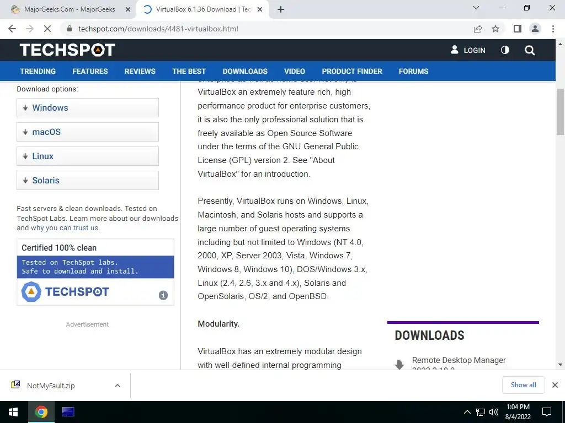
Task: Open a new browser tab
Action: 281,9
